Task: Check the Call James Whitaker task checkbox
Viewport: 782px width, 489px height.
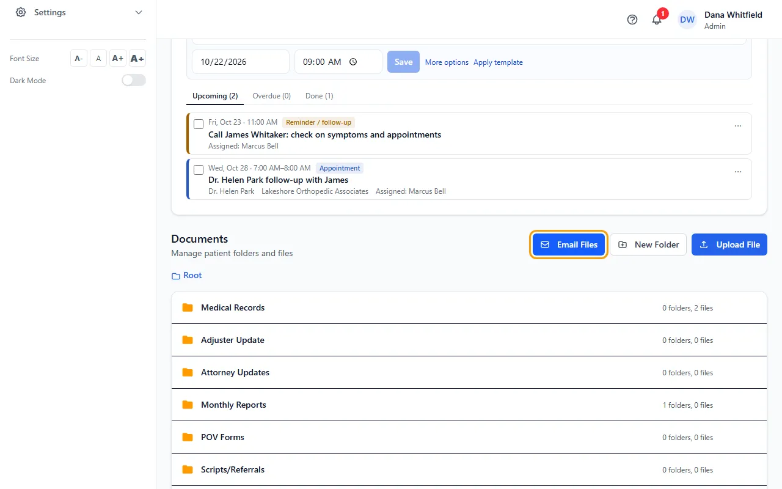Action: (x=199, y=124)
